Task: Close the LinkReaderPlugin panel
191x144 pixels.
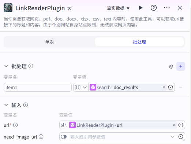Action: coord(180,8)
